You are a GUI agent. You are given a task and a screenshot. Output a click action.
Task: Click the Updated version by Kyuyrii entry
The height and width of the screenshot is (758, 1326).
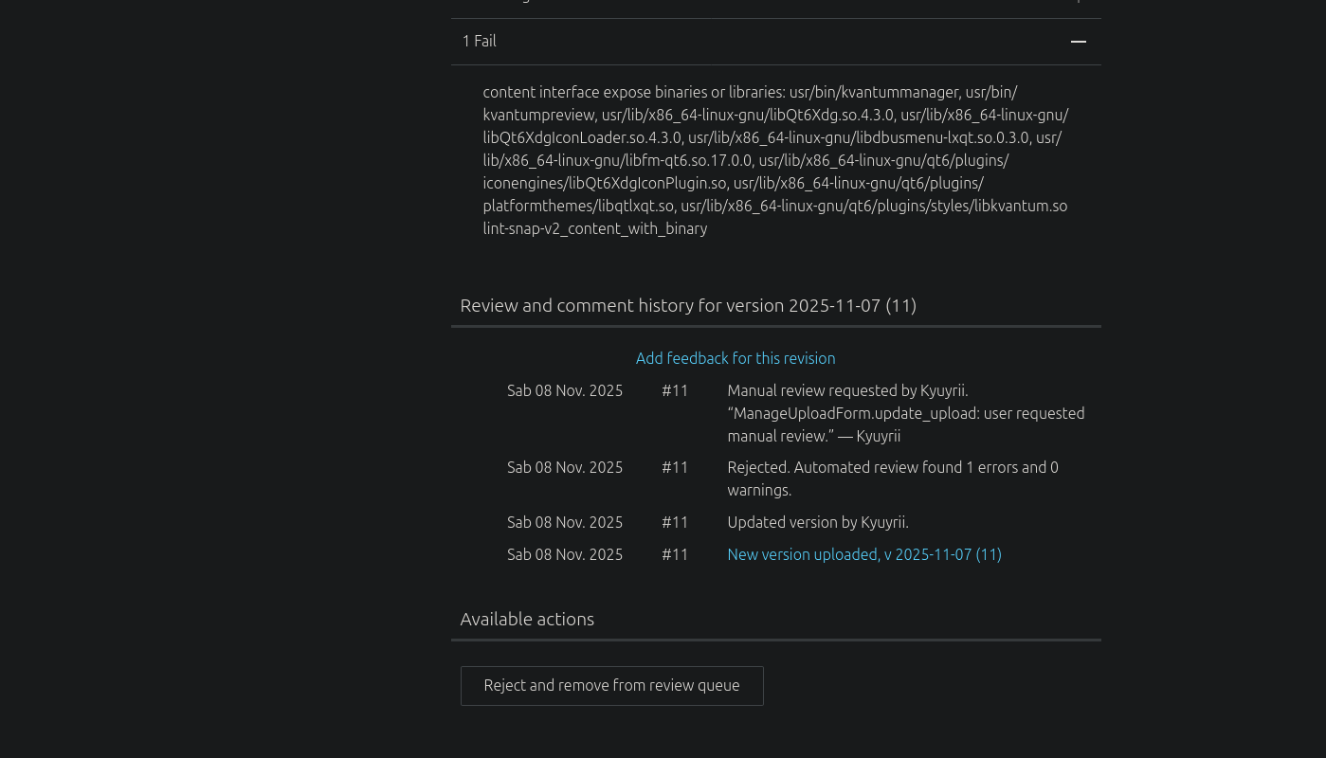coord(817,522)
